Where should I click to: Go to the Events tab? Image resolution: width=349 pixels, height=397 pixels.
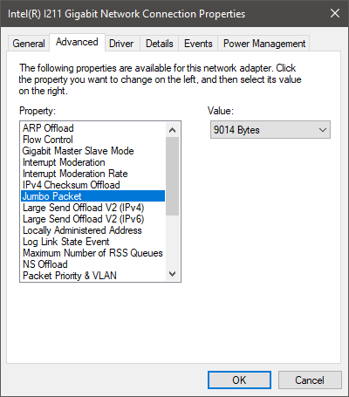pos(198,44)
